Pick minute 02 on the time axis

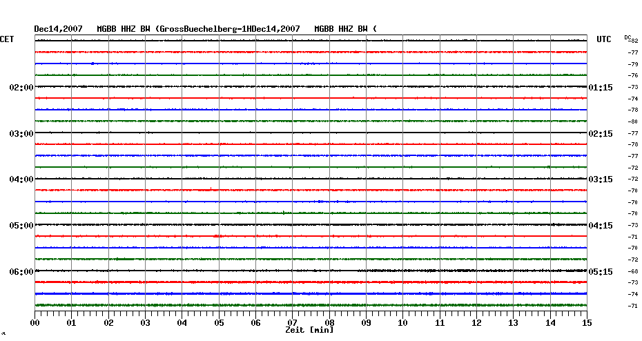pos(108,323)
